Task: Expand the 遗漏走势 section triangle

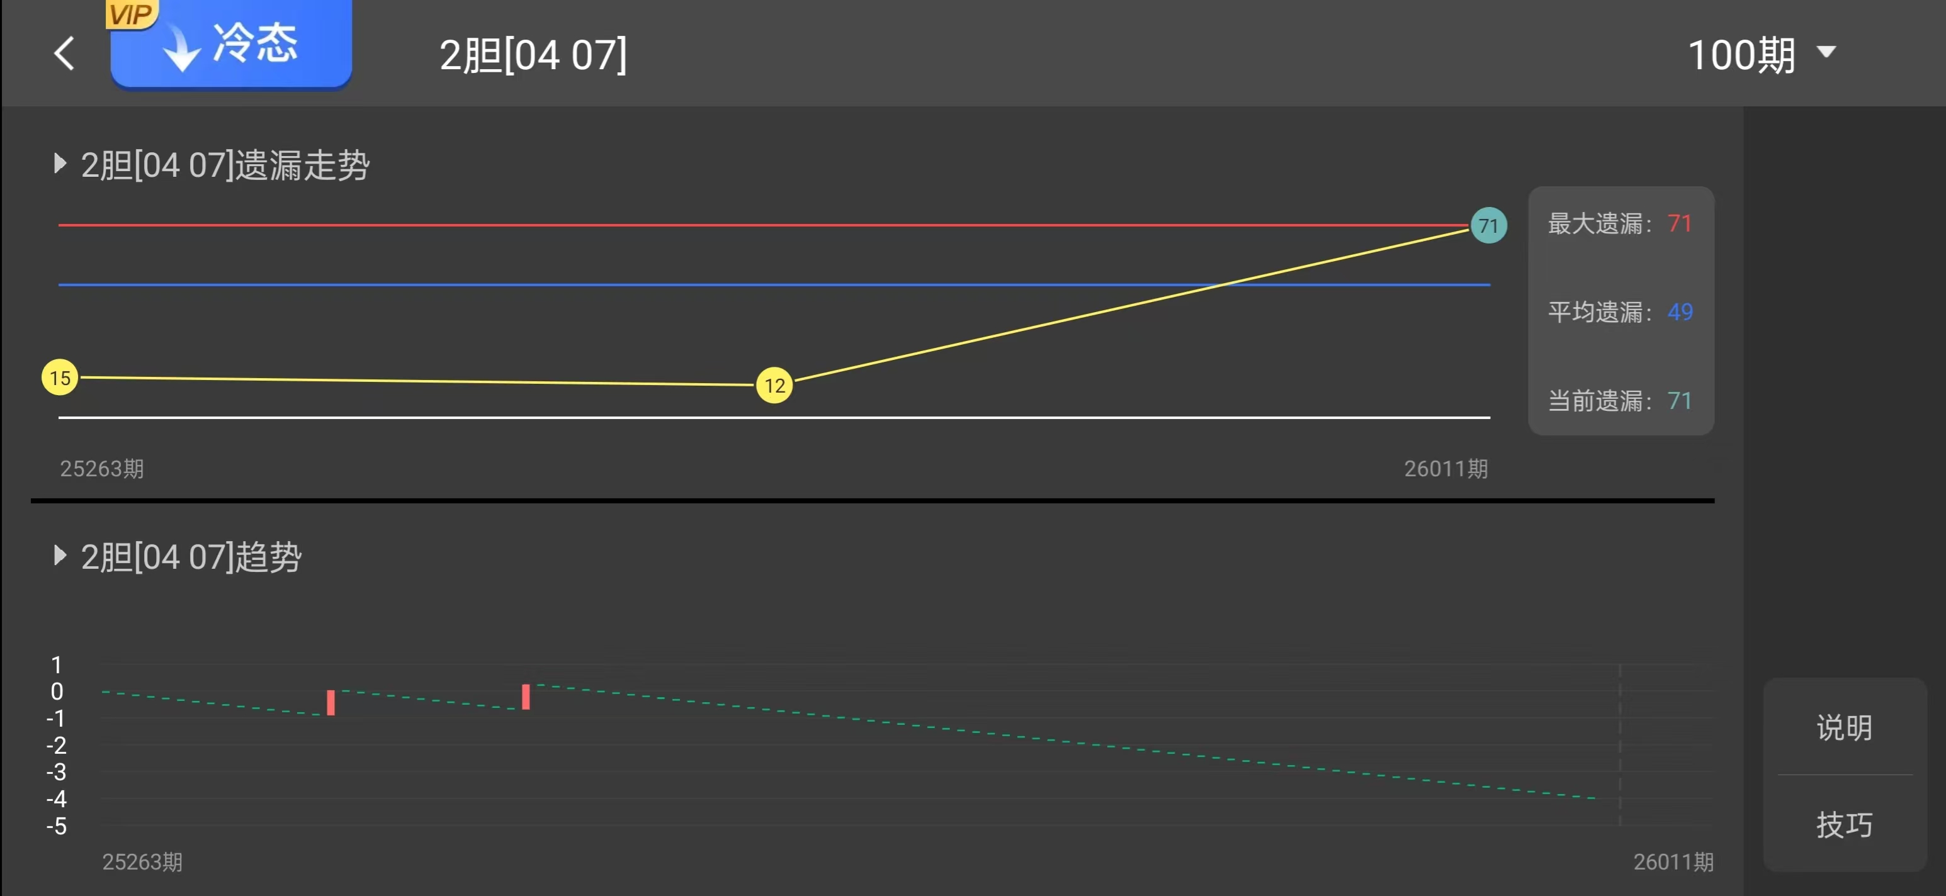Action: [60, 164]
